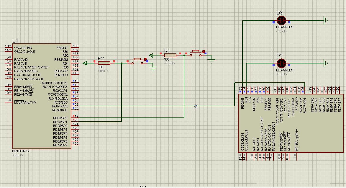Click the wire junction dot below resistor R2
This screenshot has height=188, width=346.
click(122, 63)
